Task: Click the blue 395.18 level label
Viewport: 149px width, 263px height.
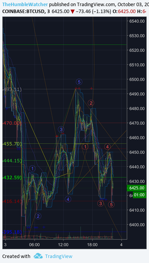Action: [x=12, y=232]
